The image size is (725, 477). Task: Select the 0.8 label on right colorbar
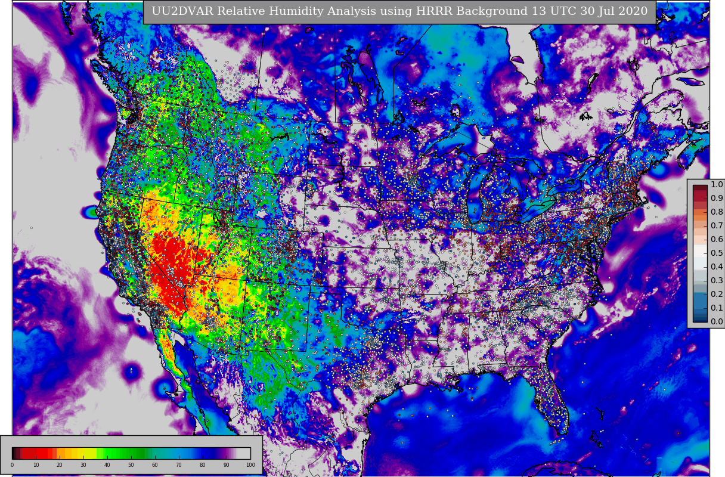[717, 212]
